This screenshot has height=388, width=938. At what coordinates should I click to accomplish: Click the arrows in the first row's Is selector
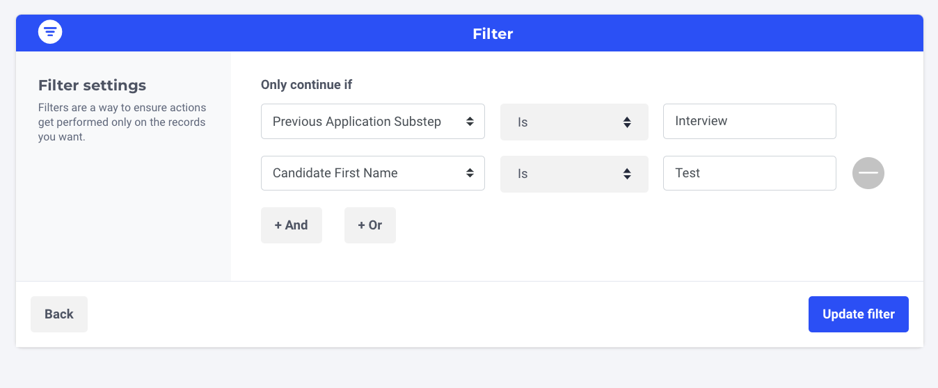tap(627, 122)
